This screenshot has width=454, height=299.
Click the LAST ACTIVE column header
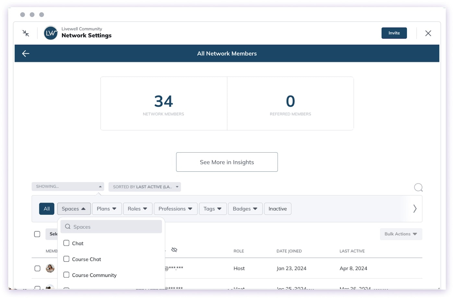pyautogui.click(x=352, y=251)
